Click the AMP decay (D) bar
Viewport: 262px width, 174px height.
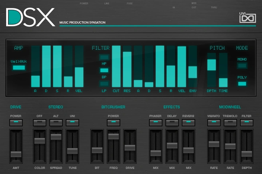tap(46, 66)
